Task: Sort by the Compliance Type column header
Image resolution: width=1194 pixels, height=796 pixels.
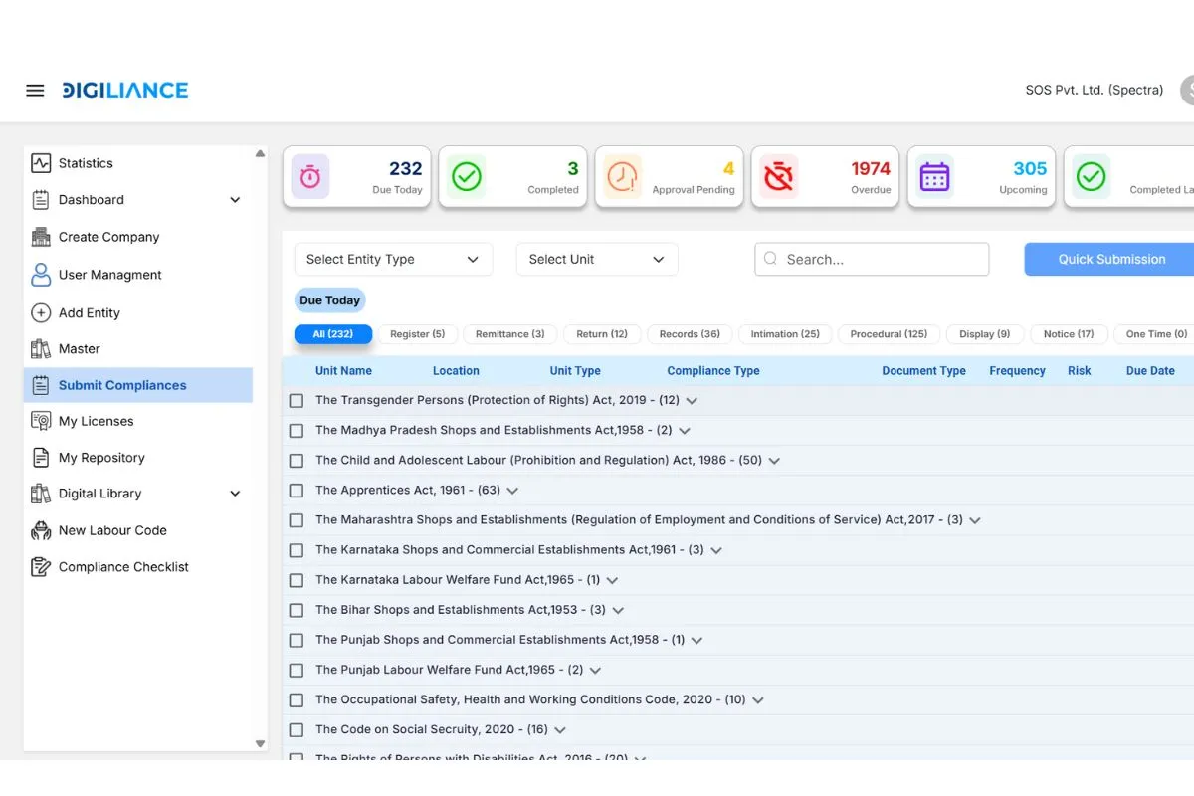Action: click(713, 371)
